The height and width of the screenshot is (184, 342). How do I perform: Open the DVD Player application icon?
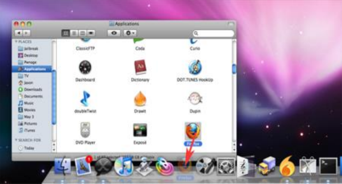pyautogui.click(x=85, y=130)
